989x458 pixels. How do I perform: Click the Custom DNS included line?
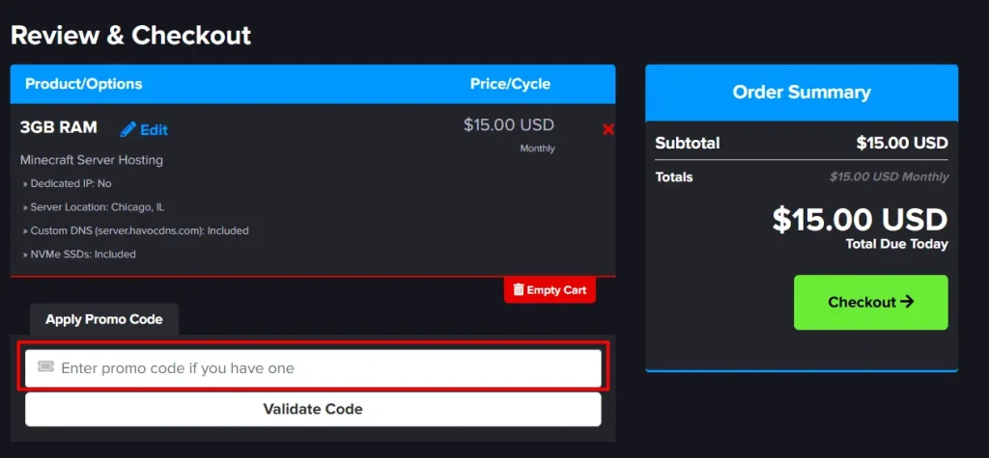point(139,230)
